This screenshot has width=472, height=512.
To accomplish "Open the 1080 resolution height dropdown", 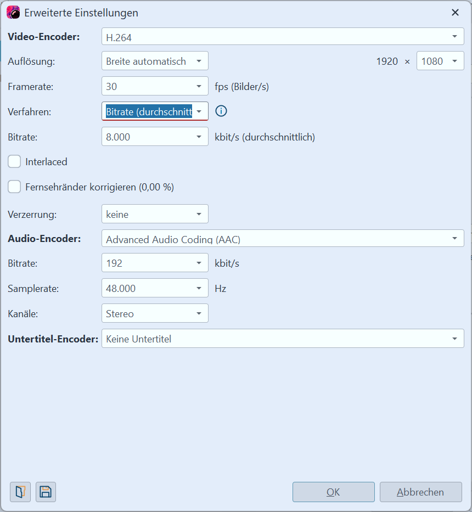I will coord(440,61).
